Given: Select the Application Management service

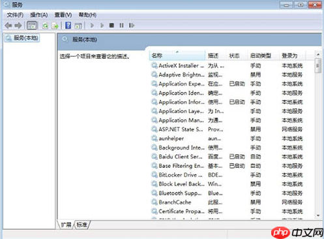Looking at the screenshot, I should click(x=227, y=120).
